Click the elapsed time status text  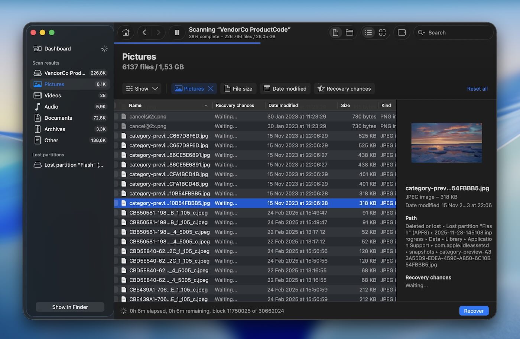207,311
